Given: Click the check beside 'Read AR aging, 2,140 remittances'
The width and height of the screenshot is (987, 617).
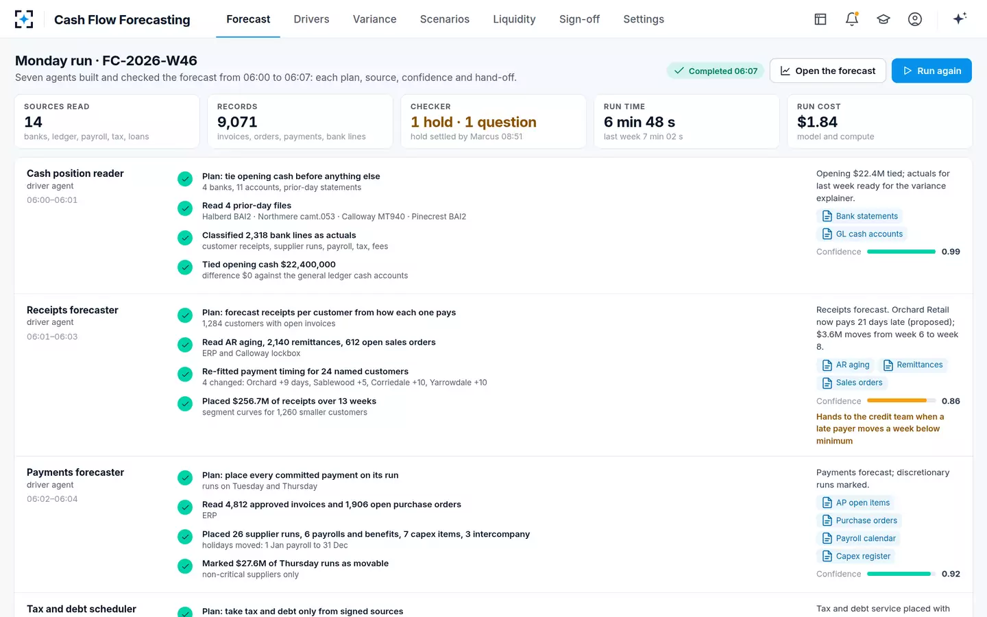Looking at the screenshot, I should (x=185, y=345).
